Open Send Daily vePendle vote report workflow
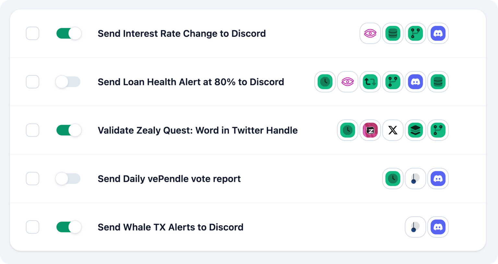The height and width of the screenshot is (264, 498). (x=169, y=179)
